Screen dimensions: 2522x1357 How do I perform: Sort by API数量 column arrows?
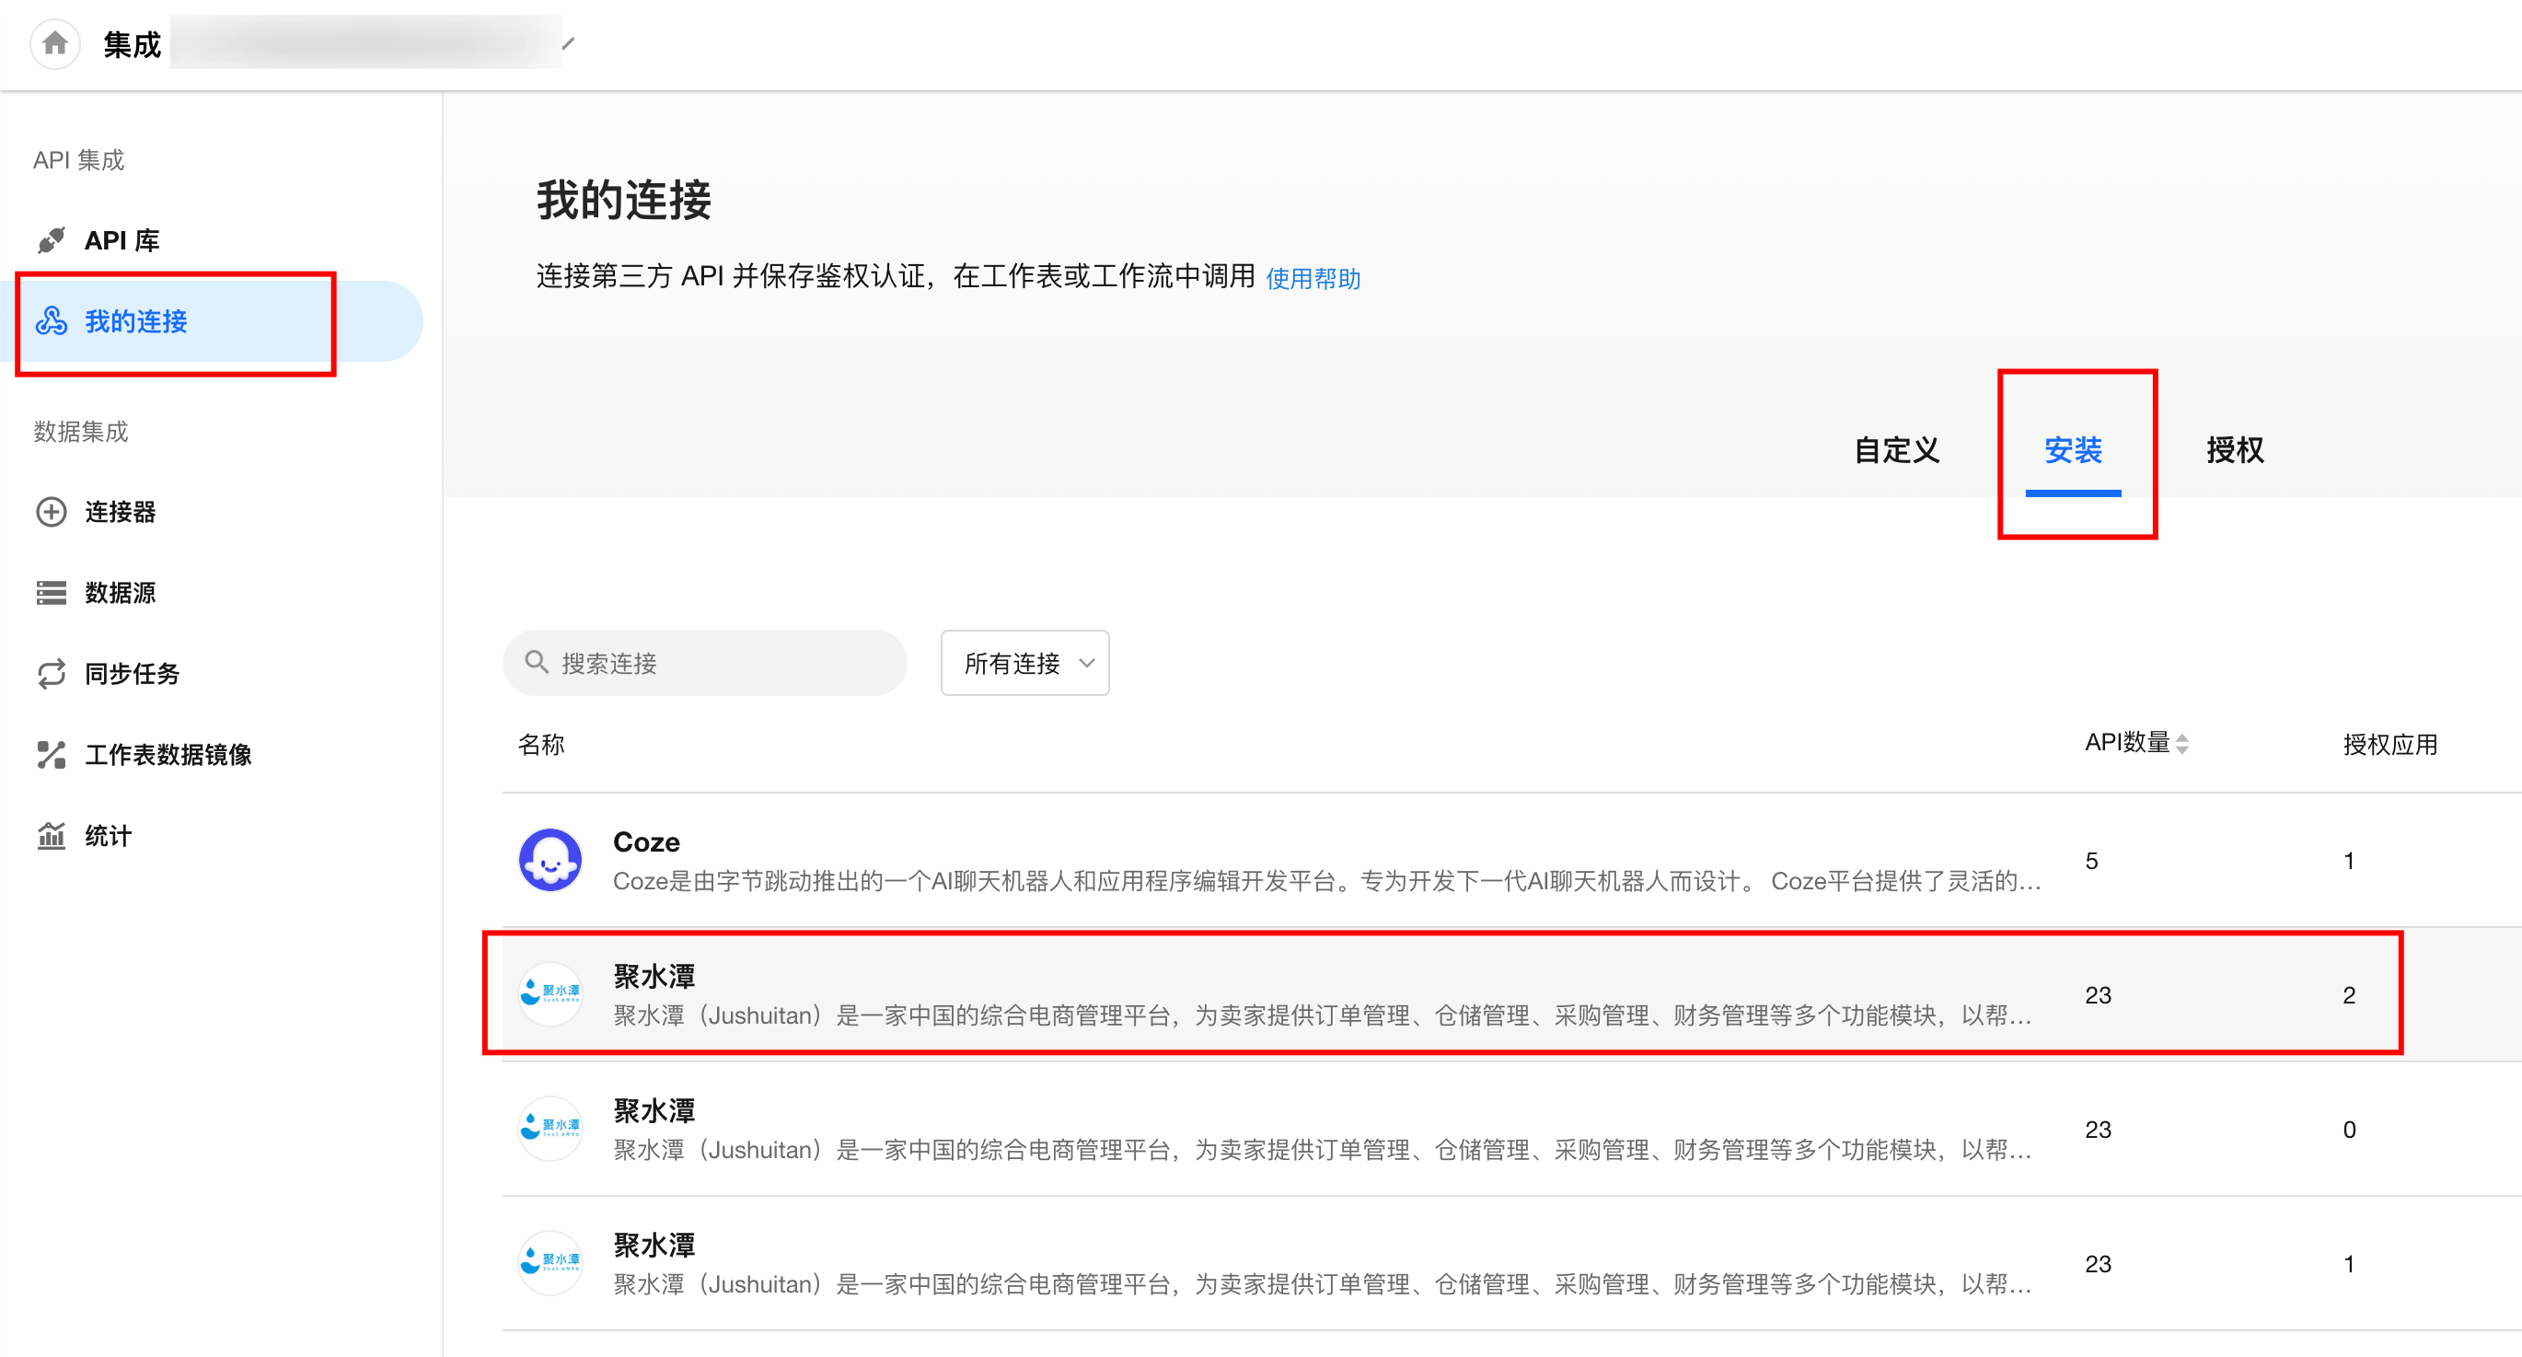pyautogui.click(x=2182, y=743)
